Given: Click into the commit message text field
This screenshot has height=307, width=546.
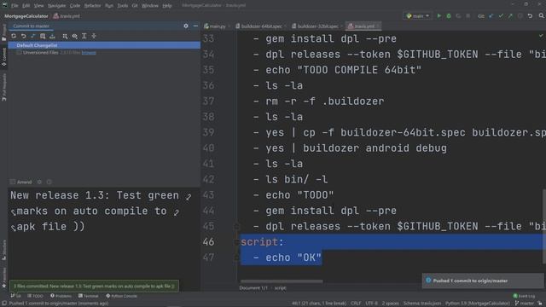Looking at the screenshot, I should [x=104, y=233].
